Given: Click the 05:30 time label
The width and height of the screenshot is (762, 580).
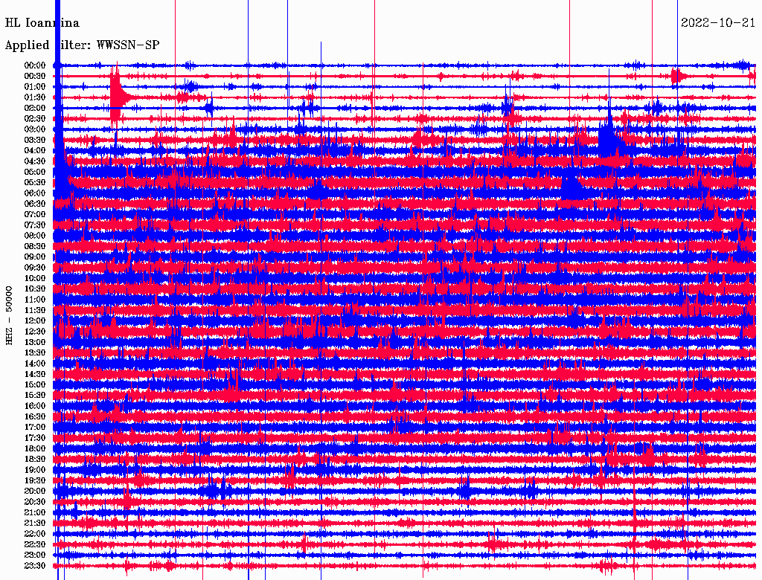Looking at the screenshot, I should point(35,183).
